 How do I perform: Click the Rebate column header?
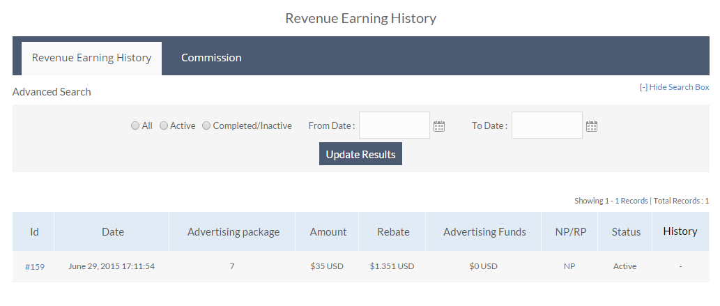coord(393,232)
